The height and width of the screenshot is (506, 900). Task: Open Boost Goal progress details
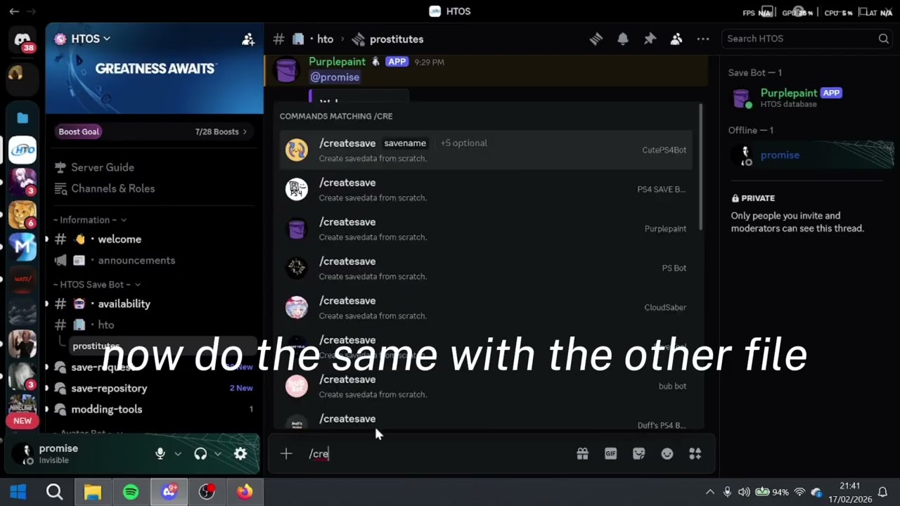click(x=79, y=131)
